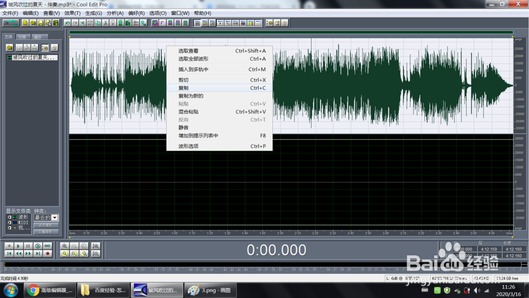Choose 插入到多轨中 in the context menu
This screenshot has width=529, height=298.
coord(220,69)
